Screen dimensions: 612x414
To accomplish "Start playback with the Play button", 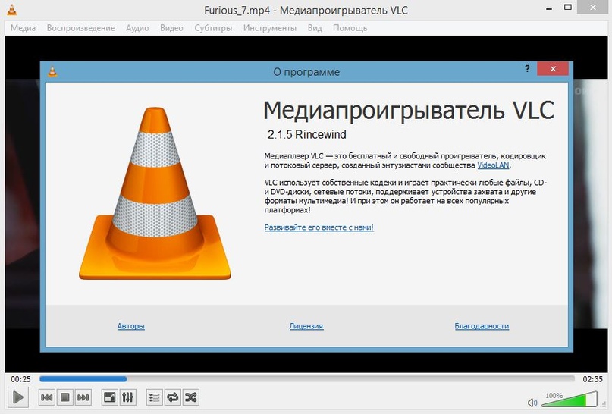I will pyautogui.click(x=18, y=397).
